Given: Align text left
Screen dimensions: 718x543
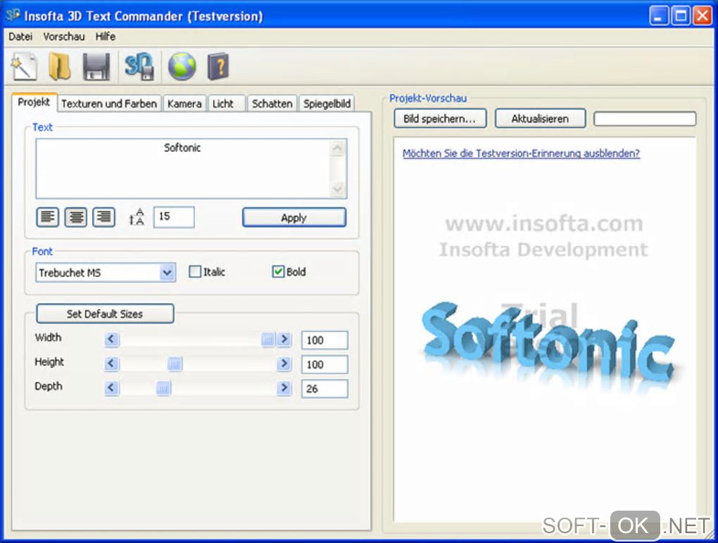Looking at the screenshot, I should [48, 217].
